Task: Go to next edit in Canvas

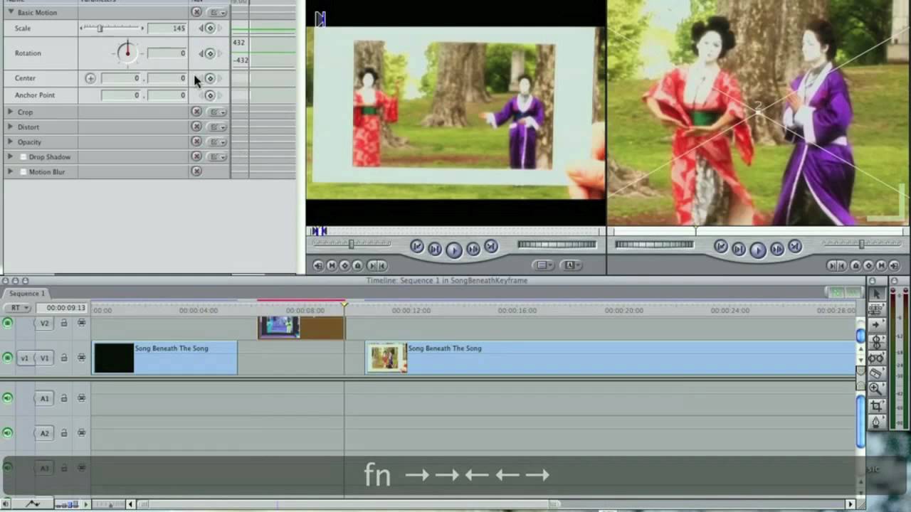Action: tap(794, 247)
